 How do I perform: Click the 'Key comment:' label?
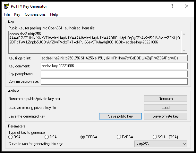click(19, 66)
